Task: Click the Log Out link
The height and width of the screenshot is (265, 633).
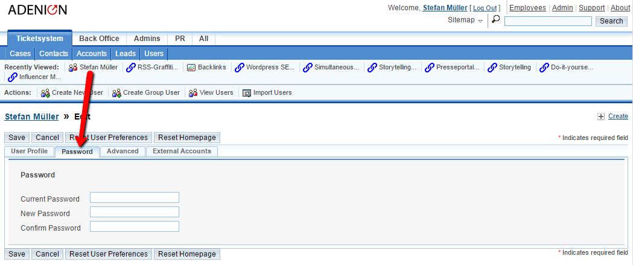Action: 485,8
